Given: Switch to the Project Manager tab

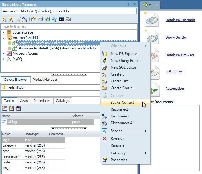Looking at the screenshot, I should click(x=45, y=80).
